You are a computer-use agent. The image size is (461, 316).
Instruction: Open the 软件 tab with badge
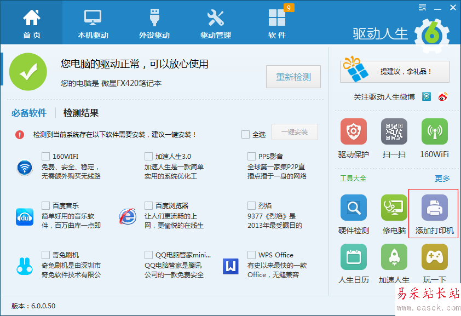[277, 23]
